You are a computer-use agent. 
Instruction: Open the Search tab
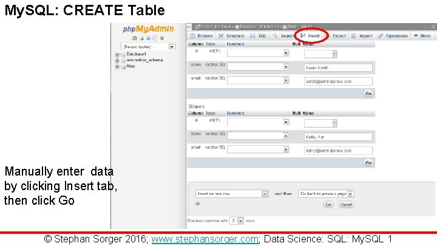[x=283, y=36]
